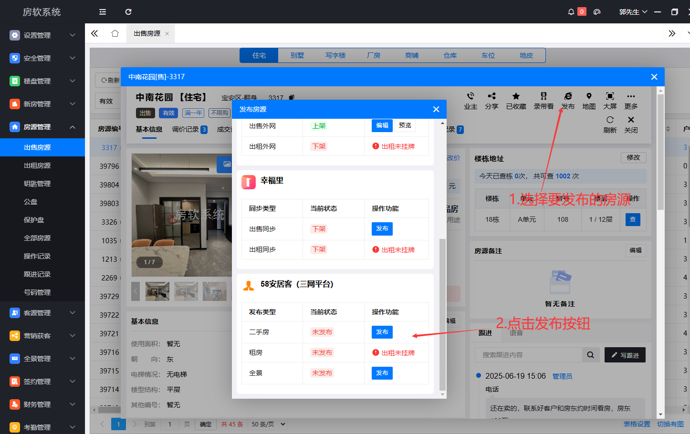Click the 58安居客 platform logo
The width and height of the screenshot is (690, 434).
tap(249, 285)
